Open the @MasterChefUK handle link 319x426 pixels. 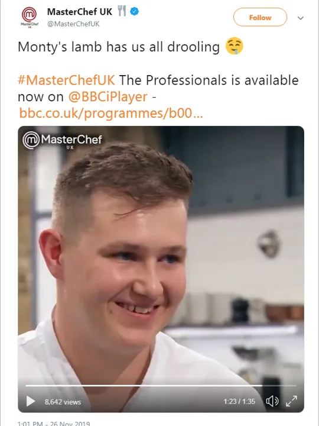[x=73, y=24]
